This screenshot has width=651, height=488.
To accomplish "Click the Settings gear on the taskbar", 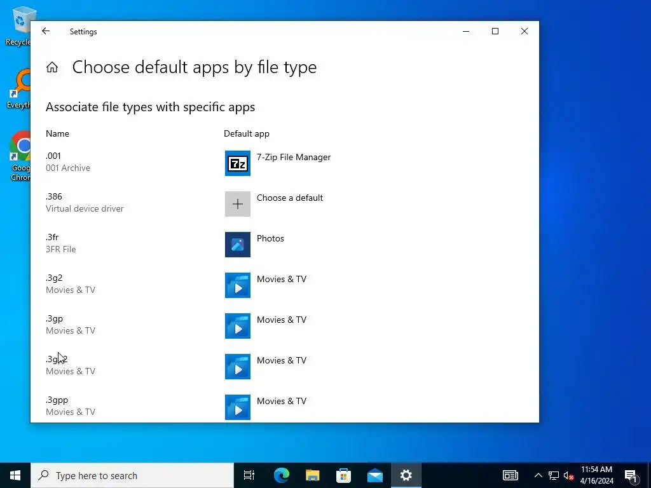I will coord(406,475).
